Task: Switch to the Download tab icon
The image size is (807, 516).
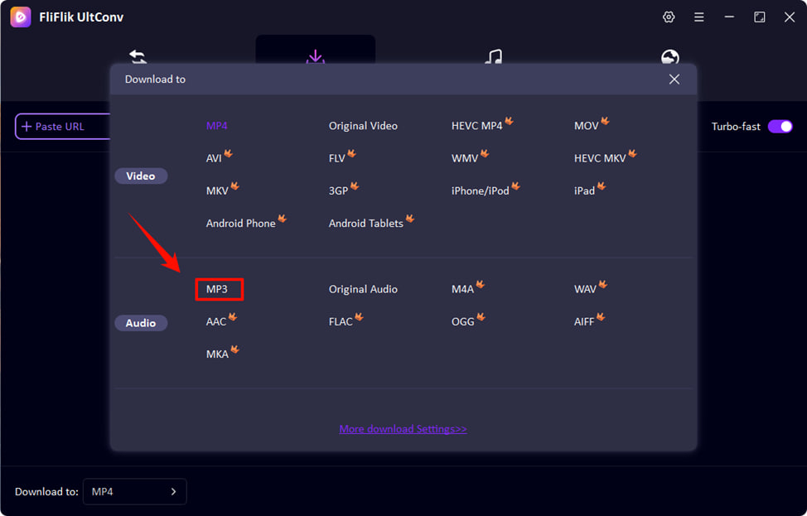Action: [315, 56]
